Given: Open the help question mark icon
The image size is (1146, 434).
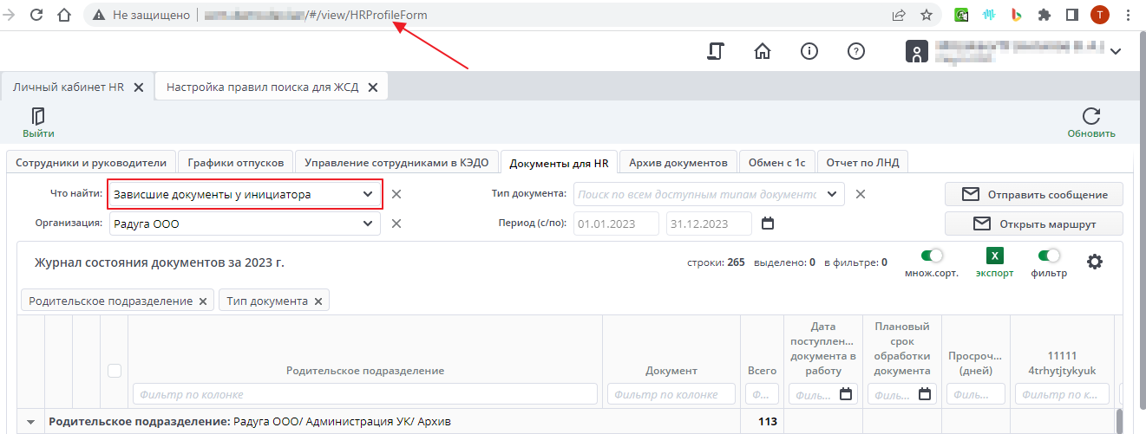Looking at the screenshot, I should (x=855, y=51).
